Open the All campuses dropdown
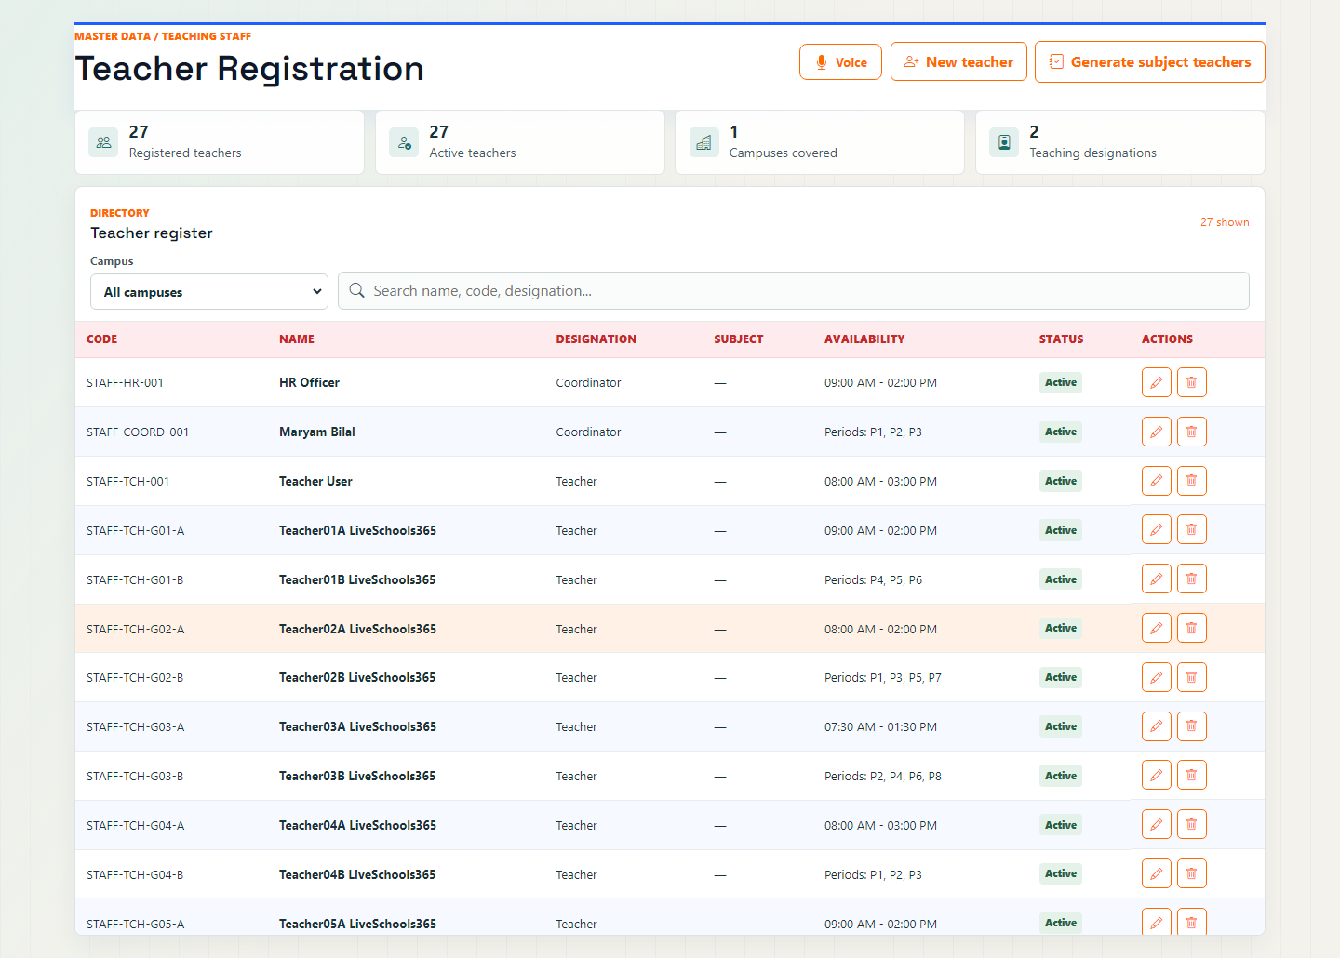The image size is (1340, 958). point(209,291)
